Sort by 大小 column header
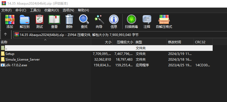Viewport: 227px width, 102px height. coord(102,42)
